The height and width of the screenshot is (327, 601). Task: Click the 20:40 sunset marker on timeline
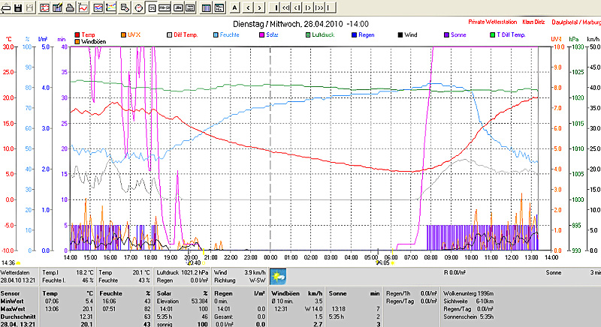click(193, 262)
